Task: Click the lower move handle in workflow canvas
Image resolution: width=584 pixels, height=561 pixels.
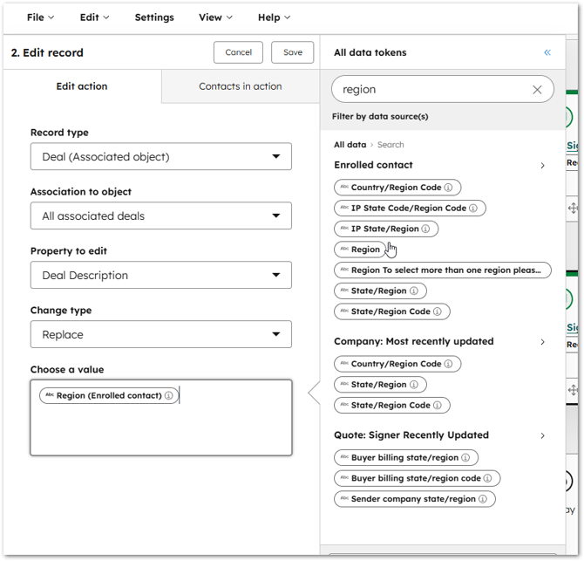Action: click(x=573, y=390)
